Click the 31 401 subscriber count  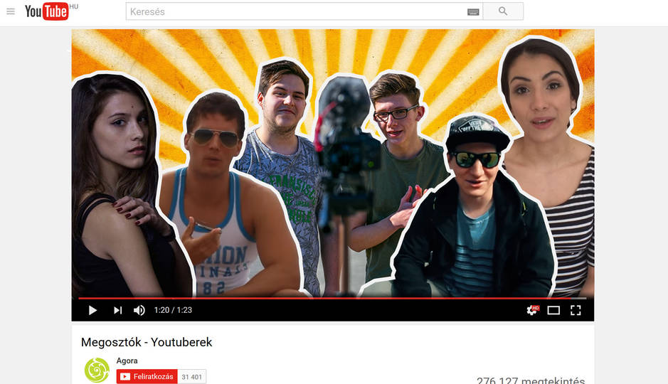pos(192,377)
